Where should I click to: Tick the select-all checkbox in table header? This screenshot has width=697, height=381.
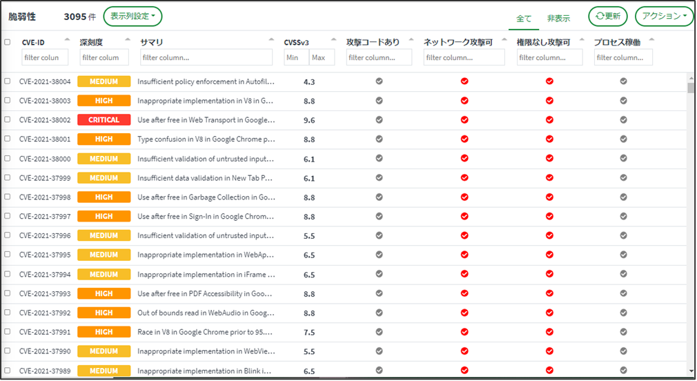point(8,42)
